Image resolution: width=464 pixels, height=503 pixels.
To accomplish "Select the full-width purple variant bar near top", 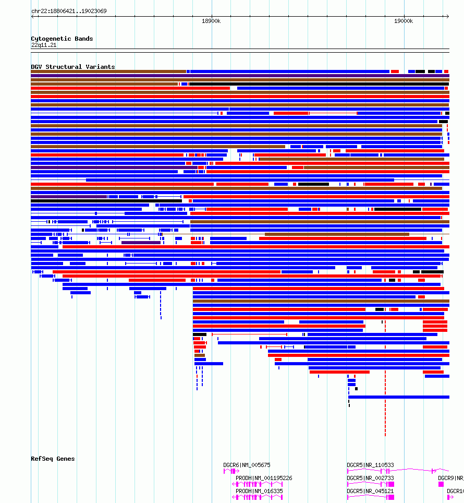I will coord(240,76).
